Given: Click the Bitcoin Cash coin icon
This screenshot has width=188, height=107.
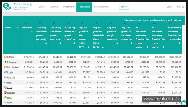Looking at the screenshot, I should coord(5,67).
